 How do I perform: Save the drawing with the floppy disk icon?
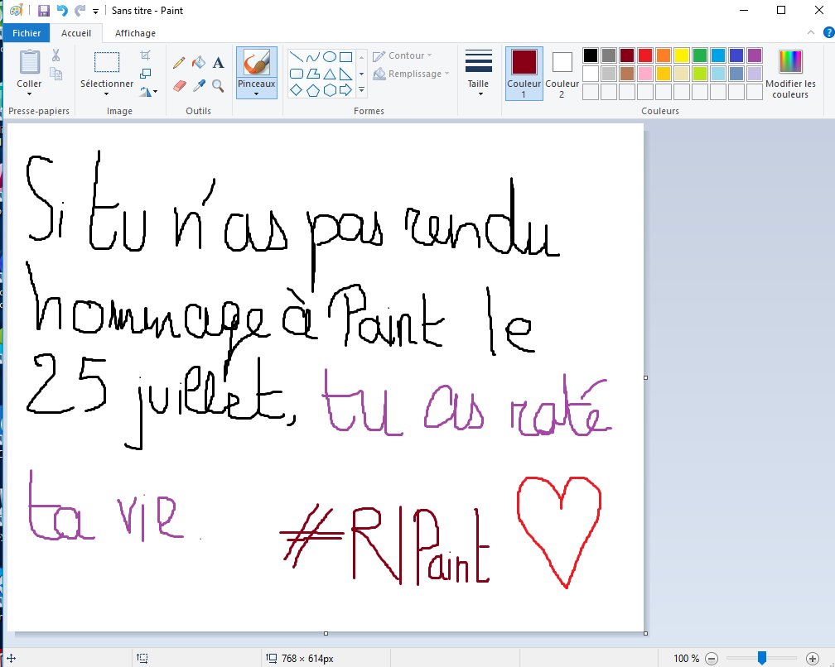click(x=44, y=10)
